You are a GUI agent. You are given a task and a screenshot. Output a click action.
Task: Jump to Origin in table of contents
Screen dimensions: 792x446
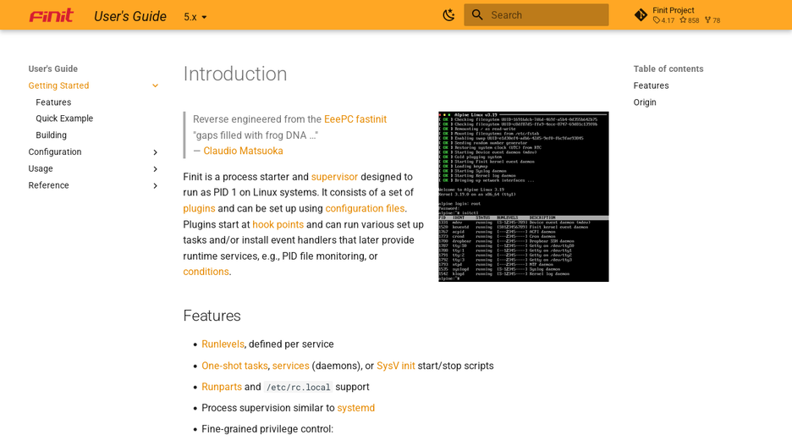click(x=645, y=102)
